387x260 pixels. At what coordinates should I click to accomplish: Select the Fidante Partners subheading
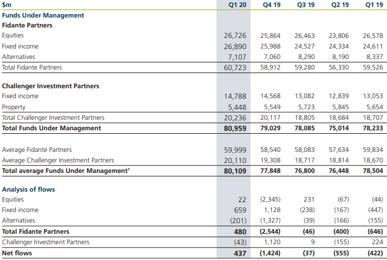point(27,25)
